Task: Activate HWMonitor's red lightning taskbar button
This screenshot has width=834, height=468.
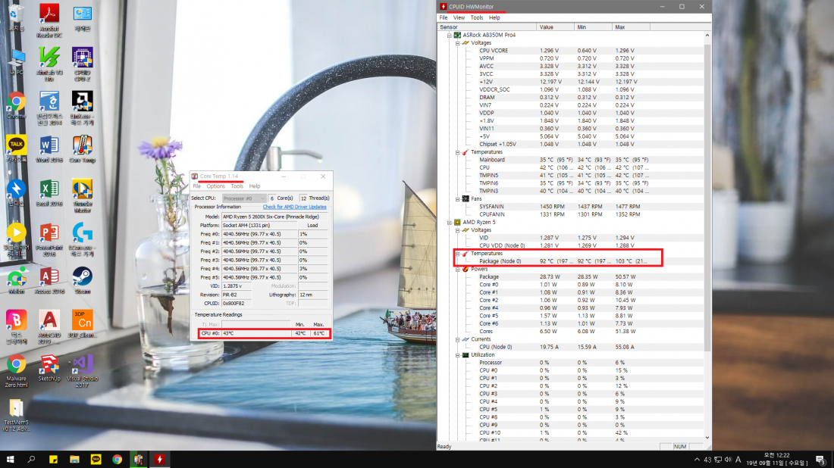Action: (159, 460)
